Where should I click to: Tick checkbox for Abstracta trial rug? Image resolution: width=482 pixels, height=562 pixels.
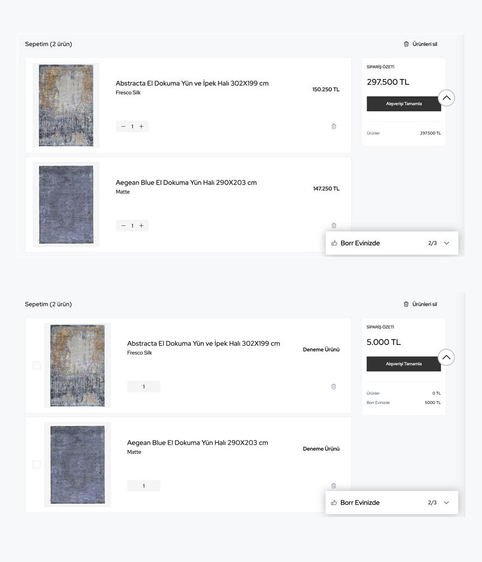tap(36, 366)
